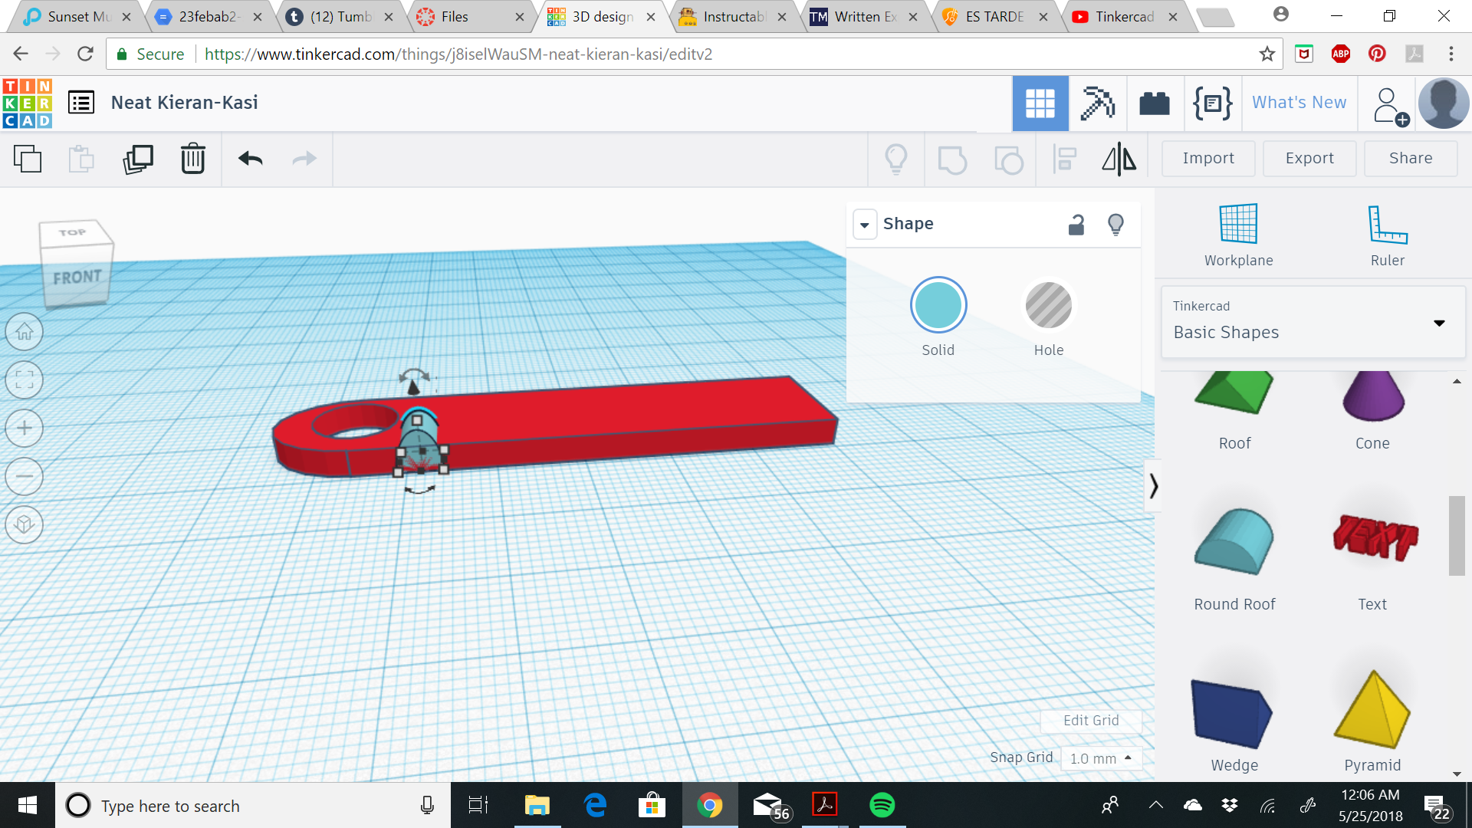This screenshot has width=1472, height=828.
Task: Open the Codeblocks shape generators icon
Action: tap(1212, 103)
